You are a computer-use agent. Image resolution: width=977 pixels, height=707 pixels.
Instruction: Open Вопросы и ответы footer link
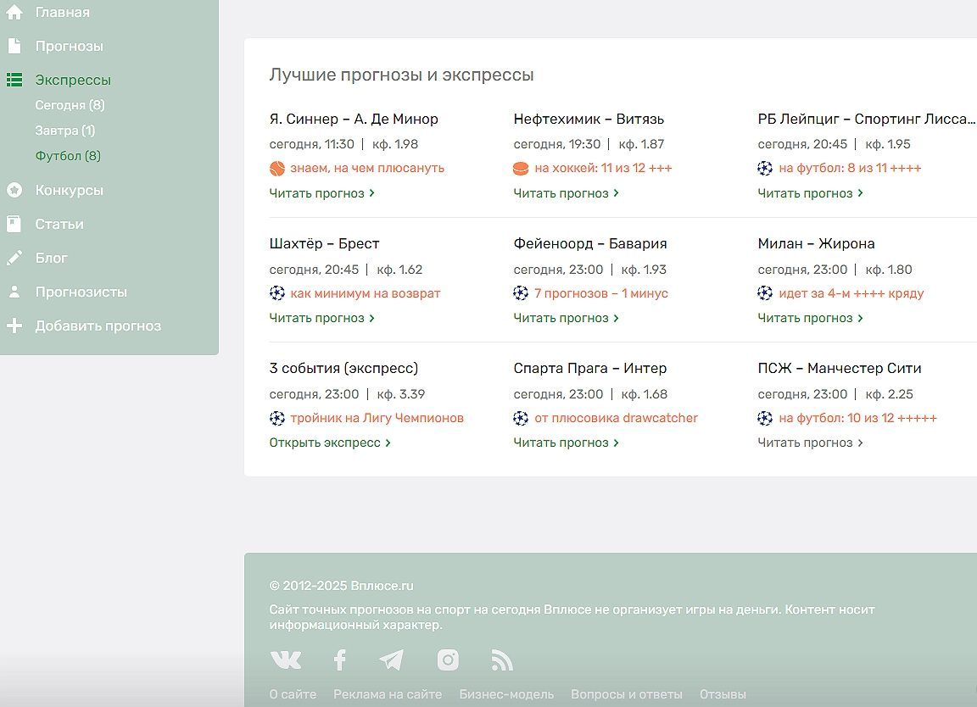click(627, 694)
